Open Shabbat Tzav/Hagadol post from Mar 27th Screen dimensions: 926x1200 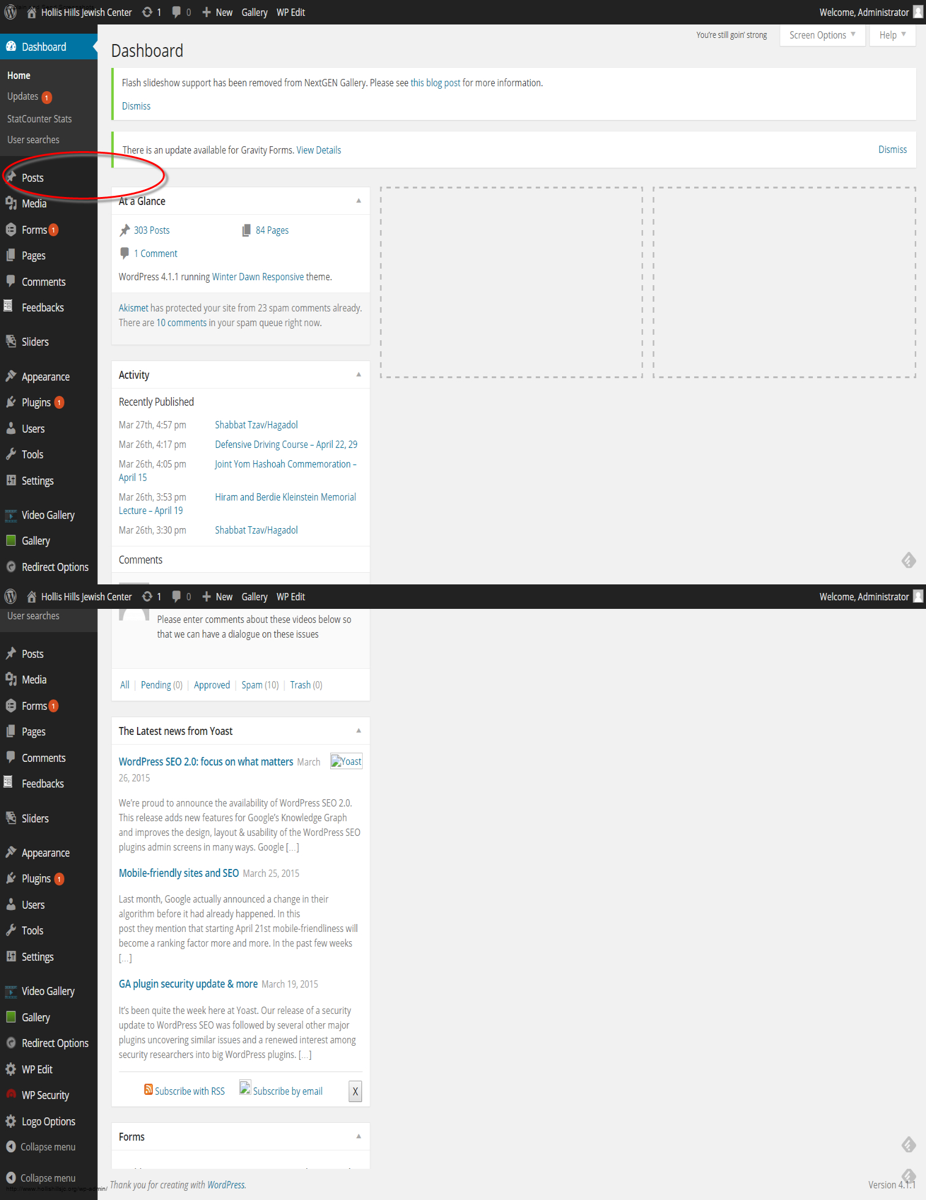point(256,425)
